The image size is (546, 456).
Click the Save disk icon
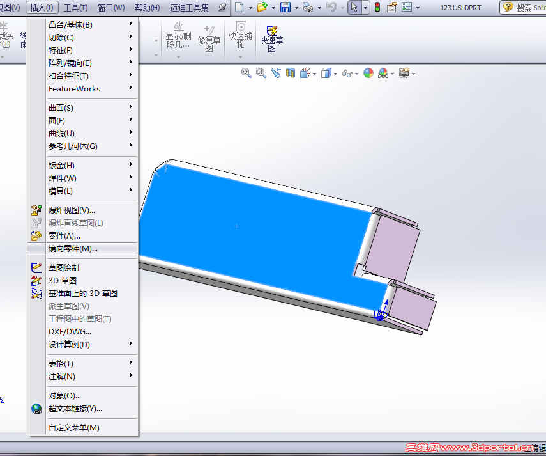[285, 7]
